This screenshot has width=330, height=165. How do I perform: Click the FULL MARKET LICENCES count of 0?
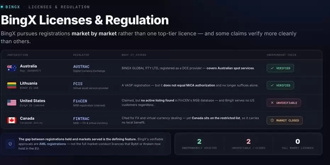pos(298,141)
